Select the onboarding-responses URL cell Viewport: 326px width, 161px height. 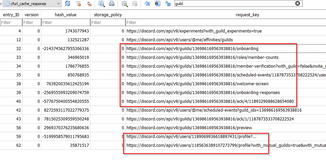(226, 93)
